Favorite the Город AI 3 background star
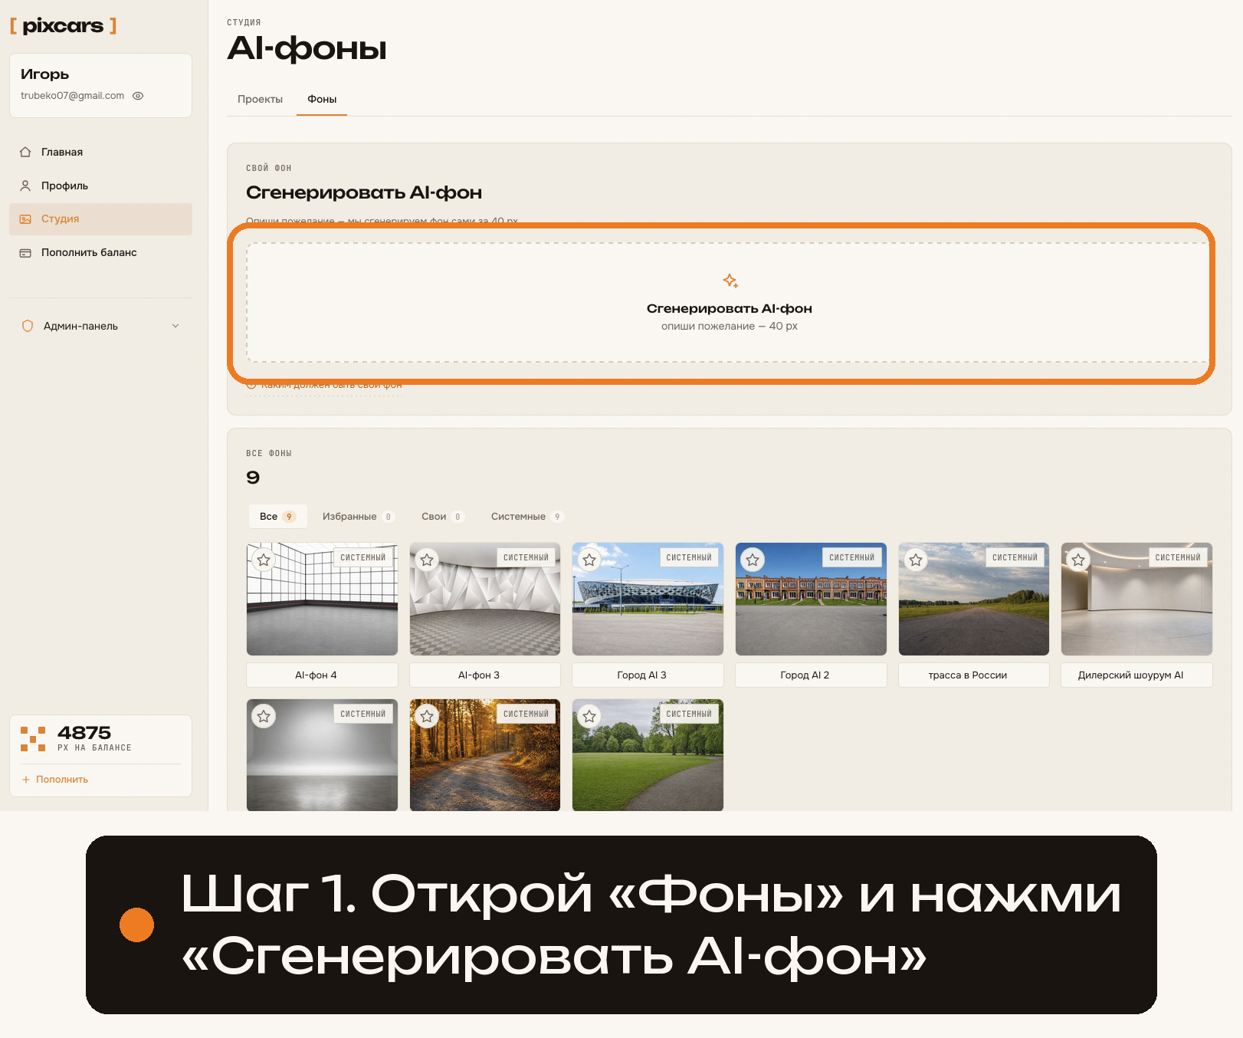The width and height of the screenshot is (1243, 1038). click(x=589, y=560)
